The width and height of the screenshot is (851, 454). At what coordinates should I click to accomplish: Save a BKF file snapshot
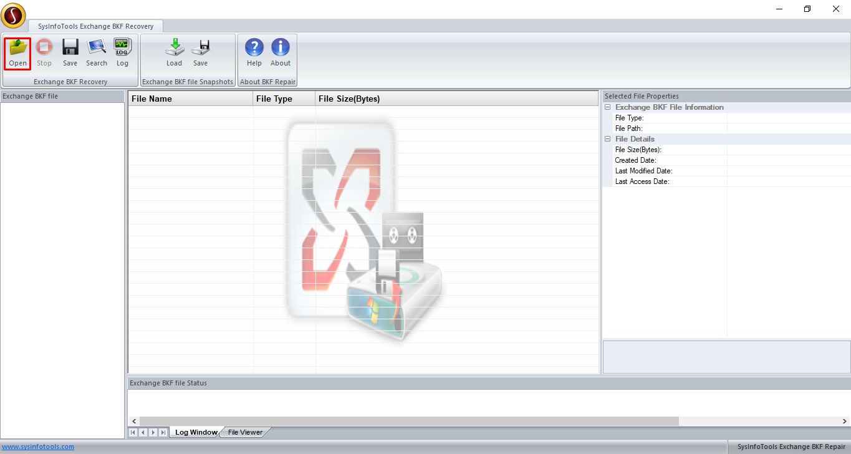pyautogui.click(x=200, y=53)
